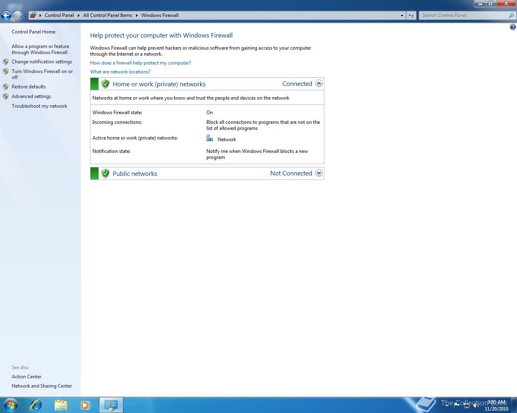Open Action Center link
The height and width of the screenshot is (413, 517).
tap(26, 377)
